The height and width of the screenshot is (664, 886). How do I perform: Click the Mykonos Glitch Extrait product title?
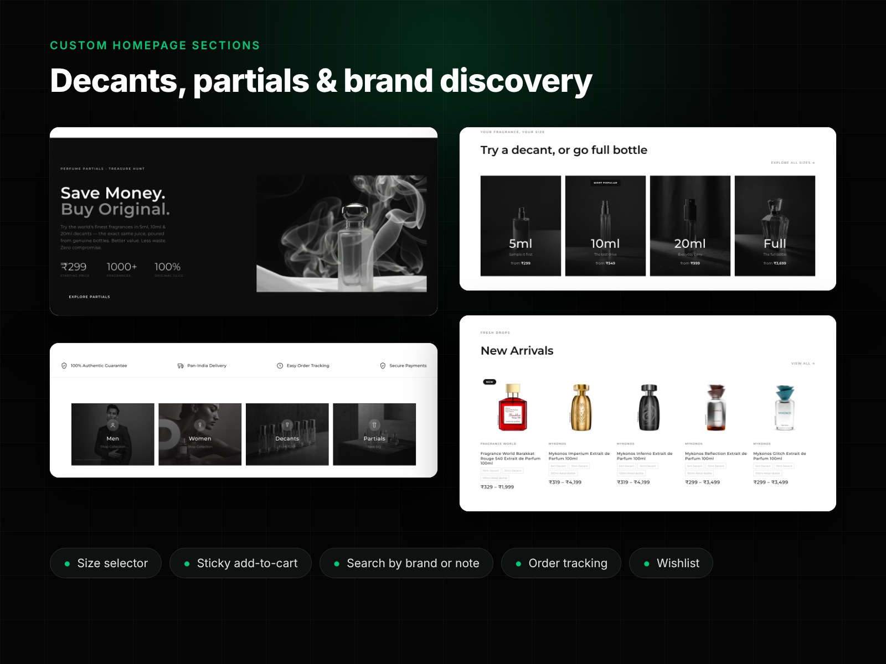[x=780, y=456]
